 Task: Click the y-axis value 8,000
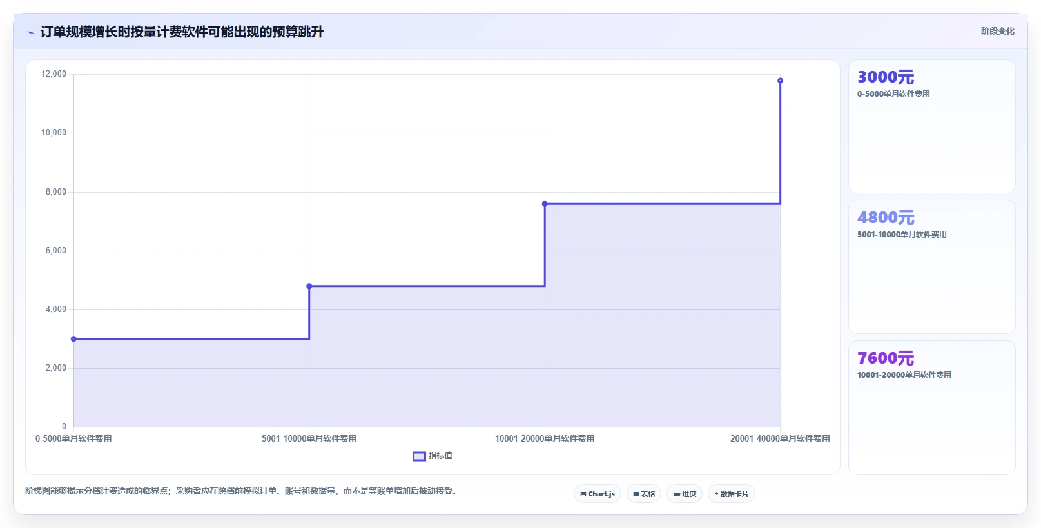point(56,192)
